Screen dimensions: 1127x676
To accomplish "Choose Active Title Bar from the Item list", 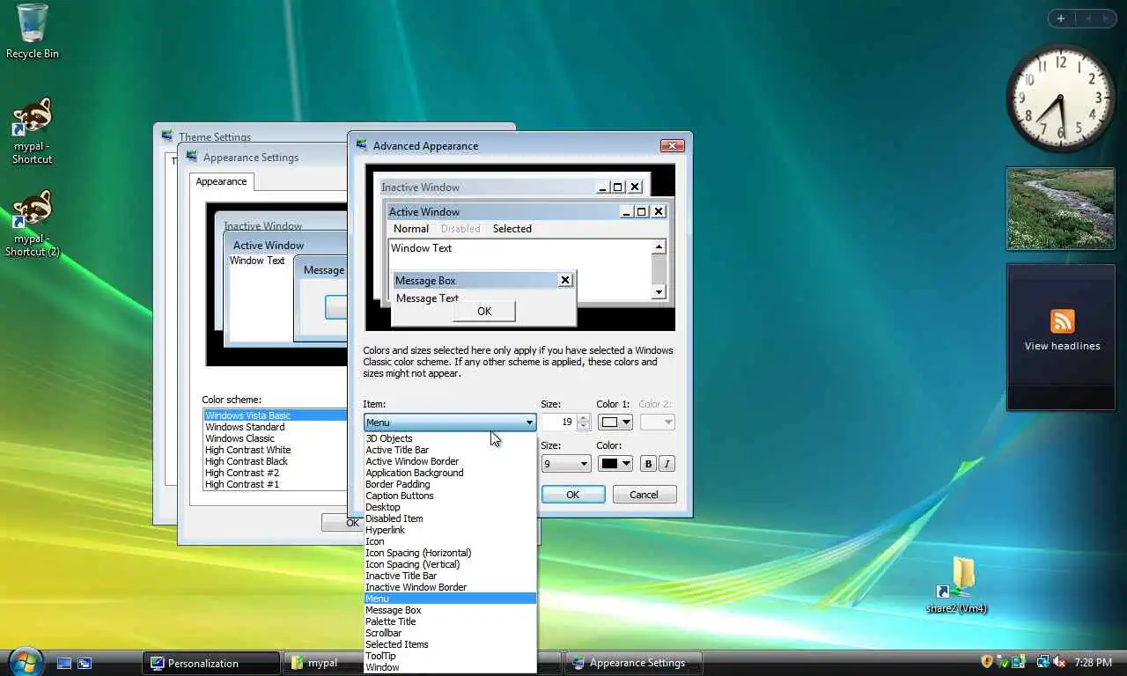I will tap(450, 450).
